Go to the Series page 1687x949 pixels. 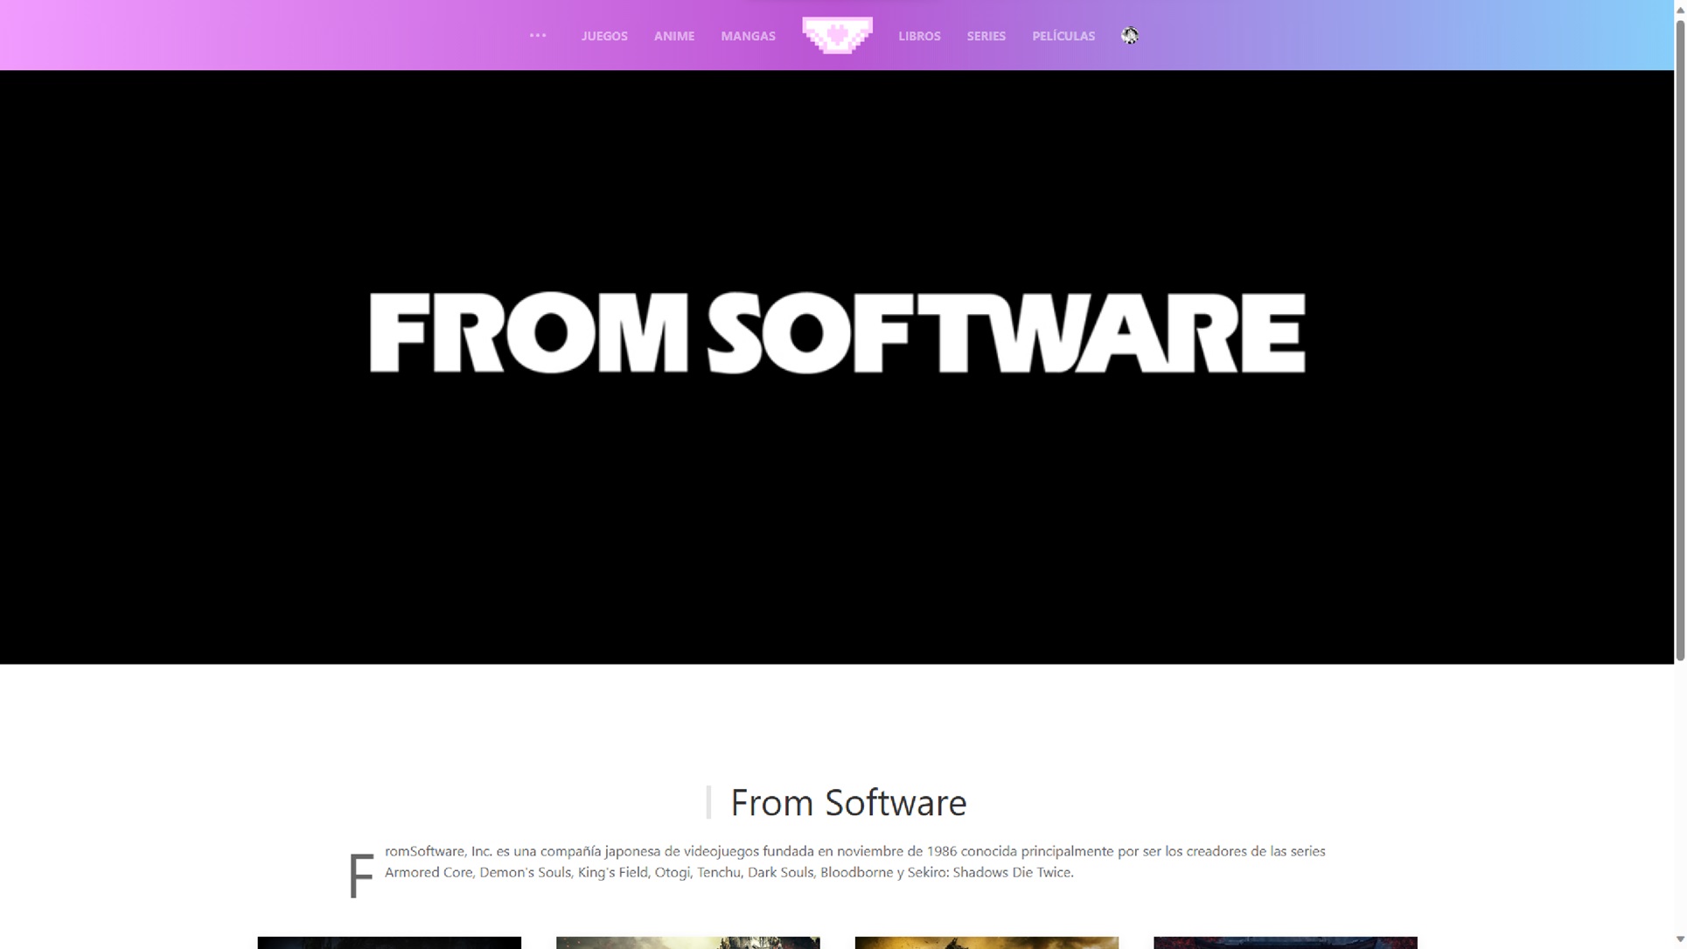(x=986, y=36)
